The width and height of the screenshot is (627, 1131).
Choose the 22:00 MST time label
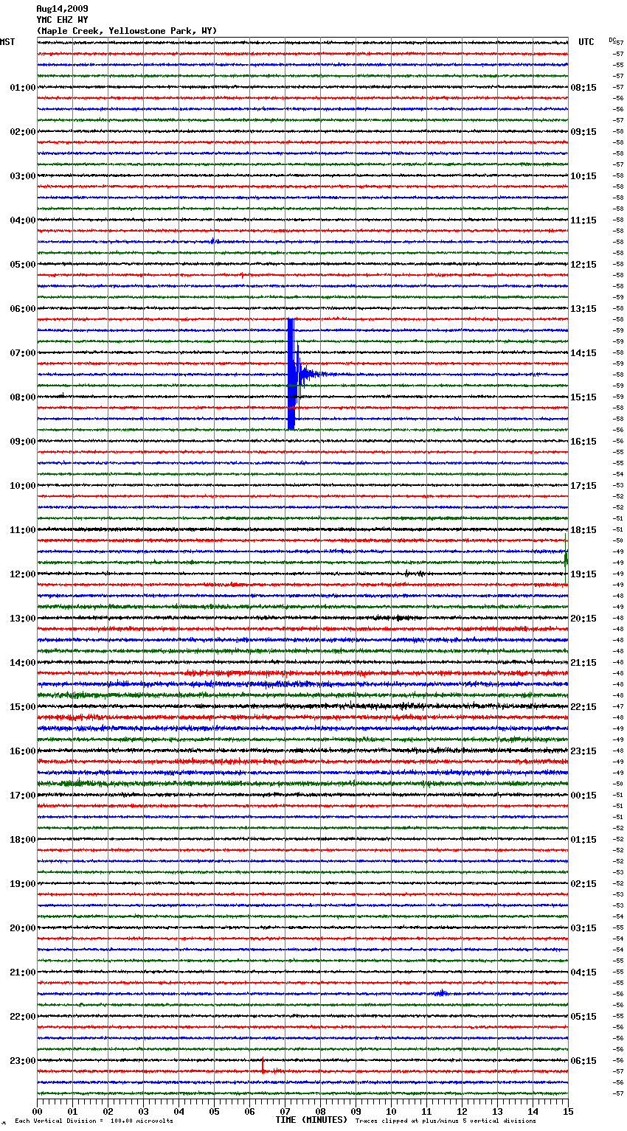[x=23, y=1017]
